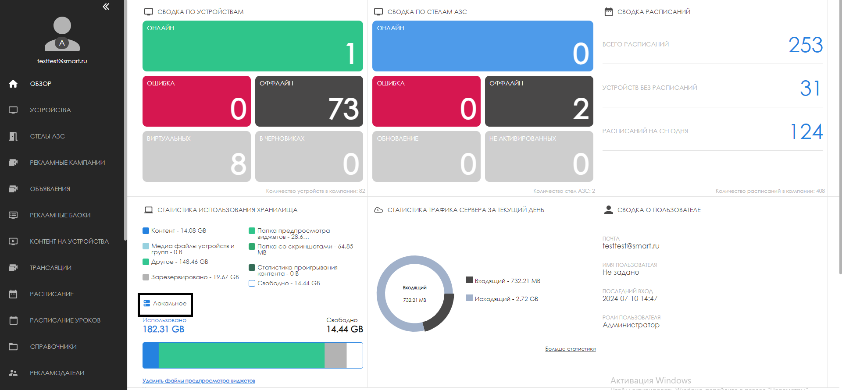This screenshot has height=390, width=842.
Task: Toggle the Контент legend color box
Action: tap(146, 230)
